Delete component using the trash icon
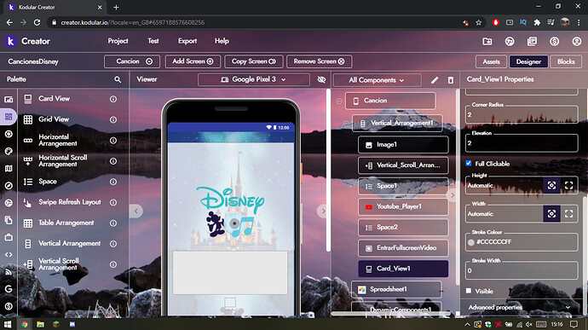The height and width of the screenshot is (330, 588). (x=451, y=80)
